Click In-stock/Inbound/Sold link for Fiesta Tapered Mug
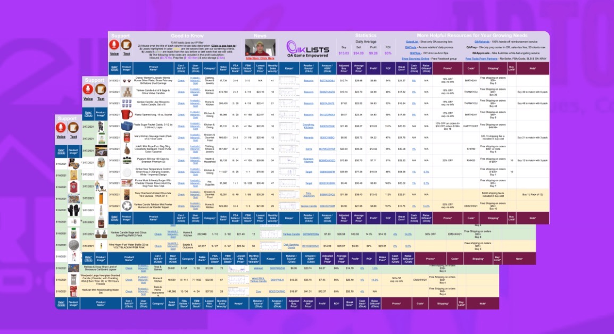614x334 pixels. click(196, 113)
